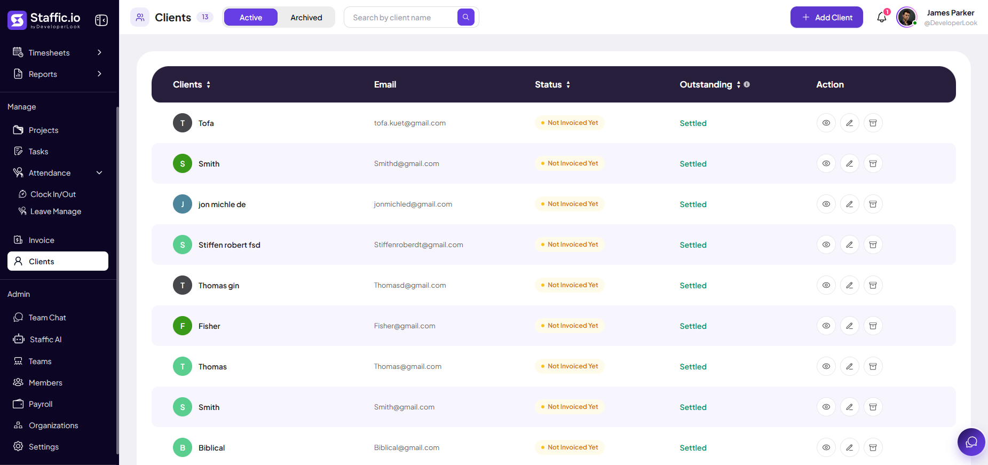View client with email Smith@gmail.com
The image size is (988, 465).
click(x=826, y=407)
